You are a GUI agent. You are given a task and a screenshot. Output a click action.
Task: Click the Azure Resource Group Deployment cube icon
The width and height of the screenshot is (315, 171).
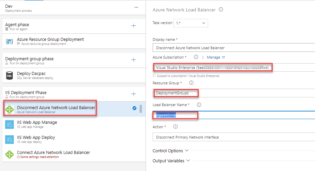point(9,41)
